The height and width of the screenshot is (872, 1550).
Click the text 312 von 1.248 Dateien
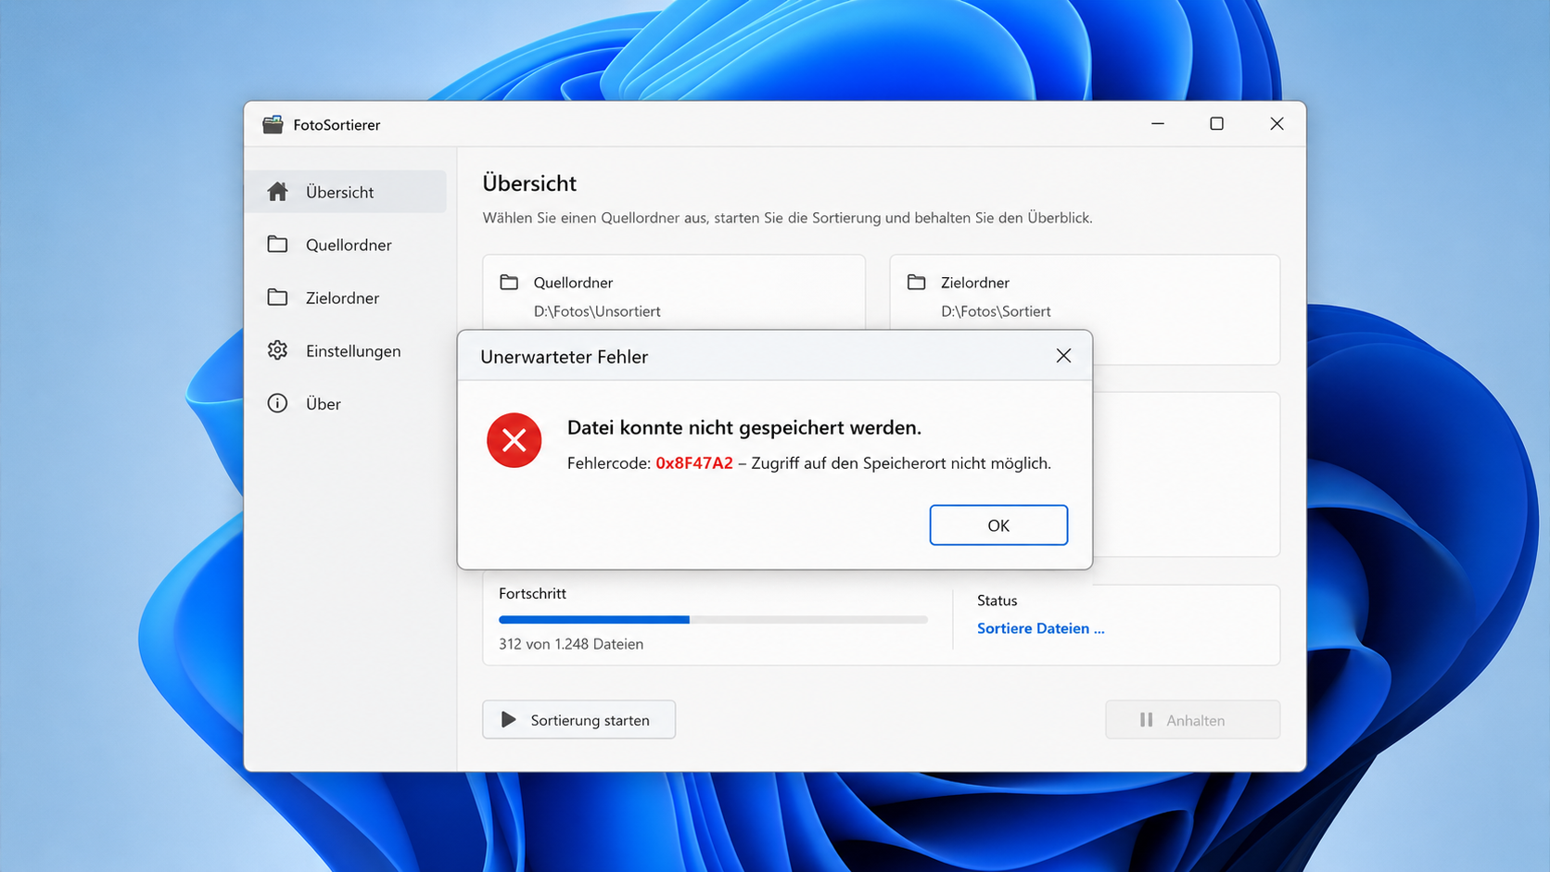[x=571, y=644]
